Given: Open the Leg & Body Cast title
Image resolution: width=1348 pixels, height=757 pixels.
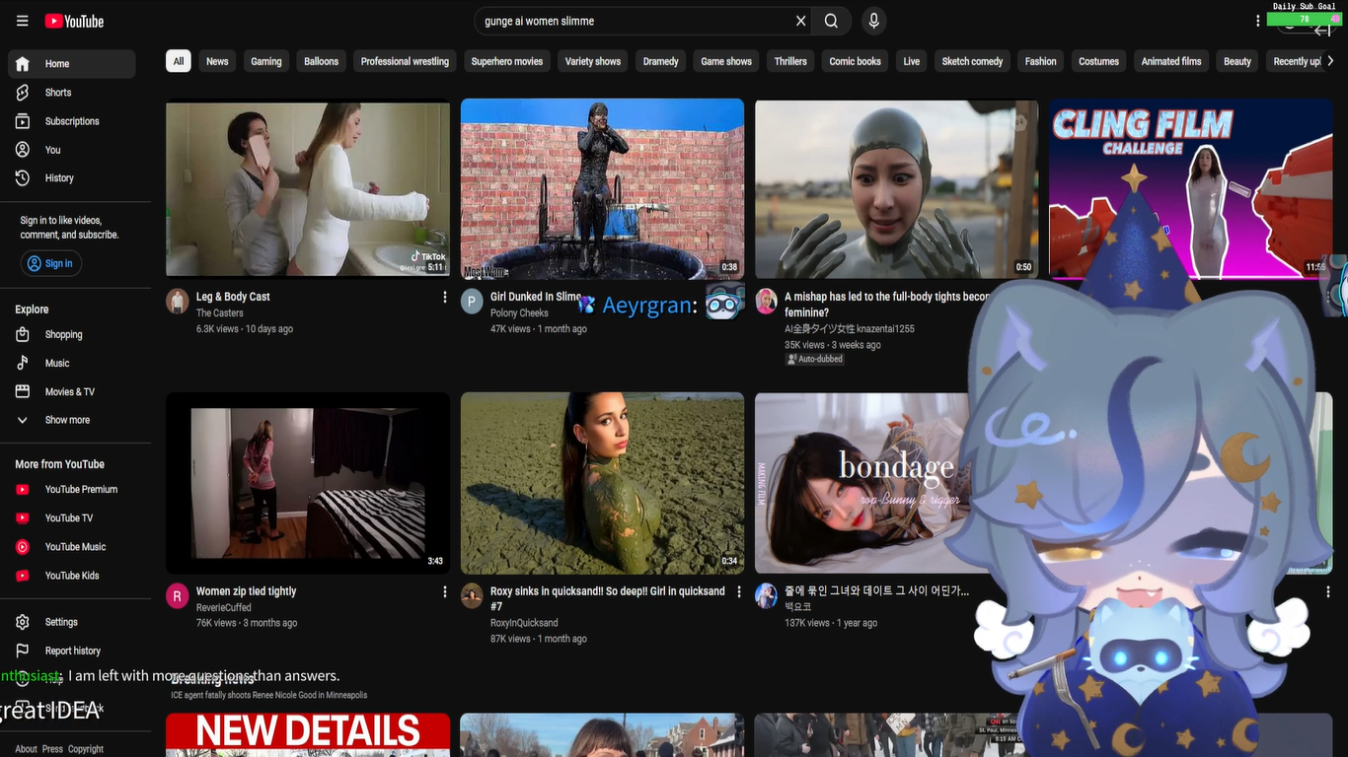Looking at the screenshot, I should [x=233, y=297].
